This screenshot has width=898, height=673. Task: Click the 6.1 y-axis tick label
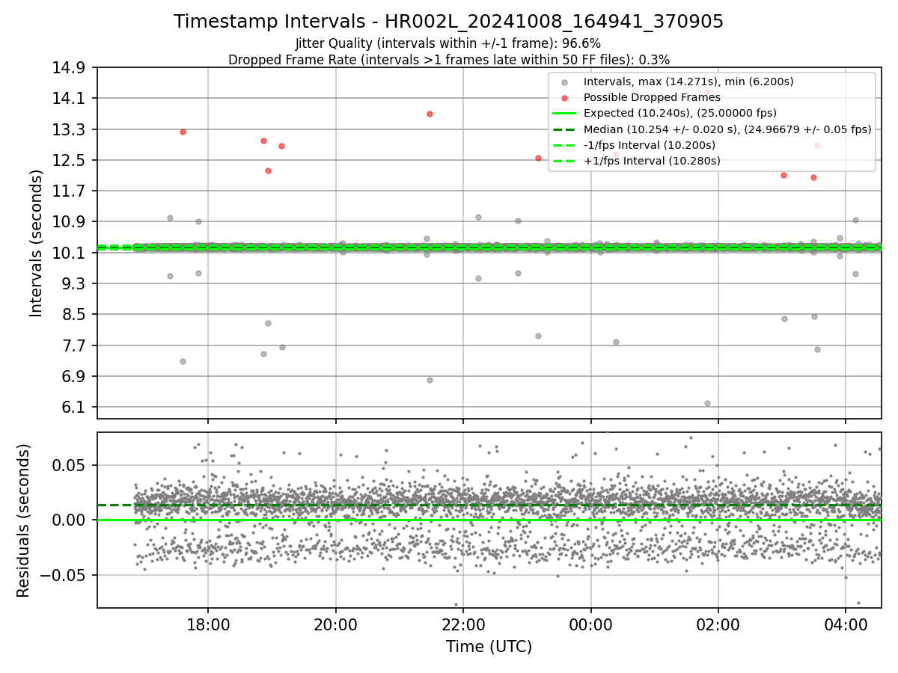[76, 407]
